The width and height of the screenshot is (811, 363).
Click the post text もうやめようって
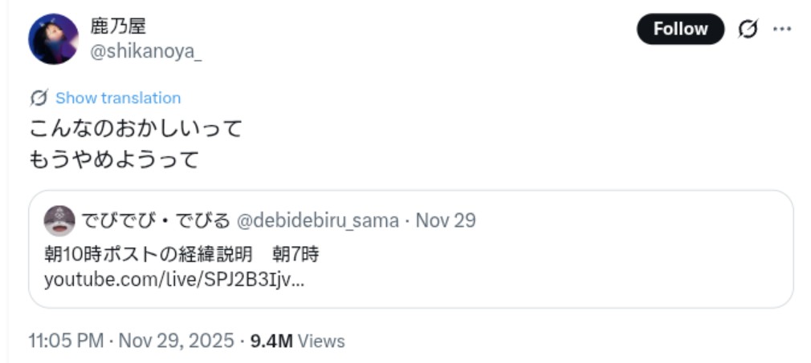pos(113,159)
